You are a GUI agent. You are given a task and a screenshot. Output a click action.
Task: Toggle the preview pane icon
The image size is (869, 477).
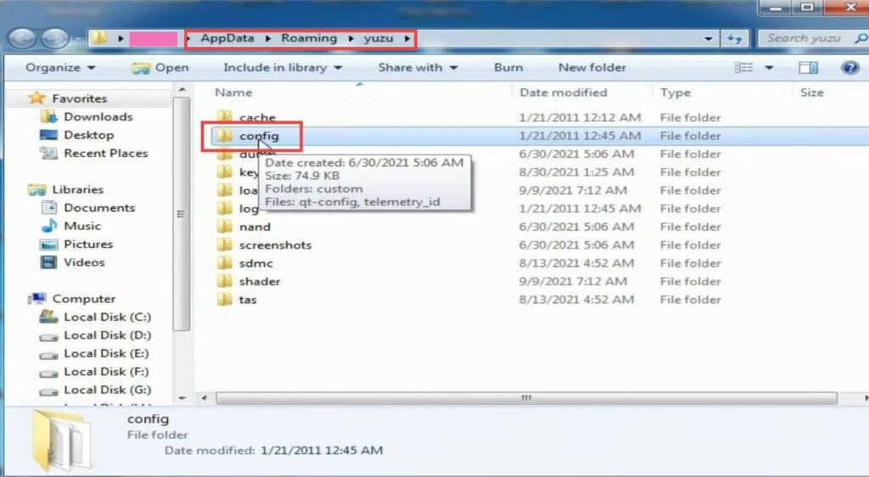808,68
